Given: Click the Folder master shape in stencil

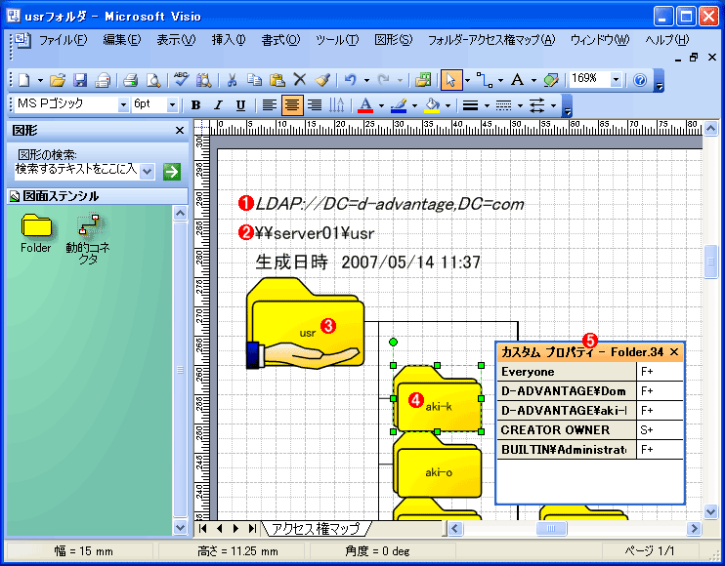Looking at the screenshot, I should [x=35, y=232].
